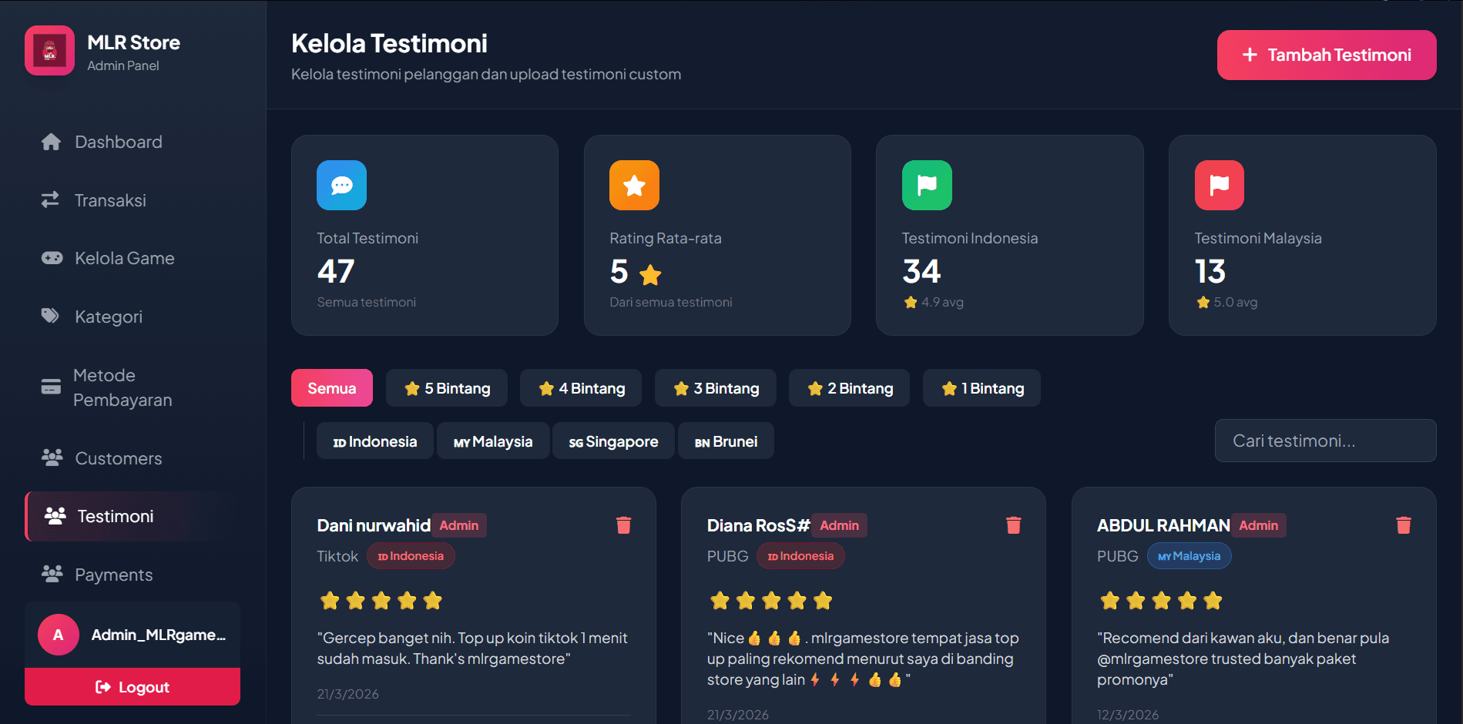Viewport: 1463px width, 724px height.
Task: Click the Kelola Game controller icon
Action: click(x=52, y=258)
